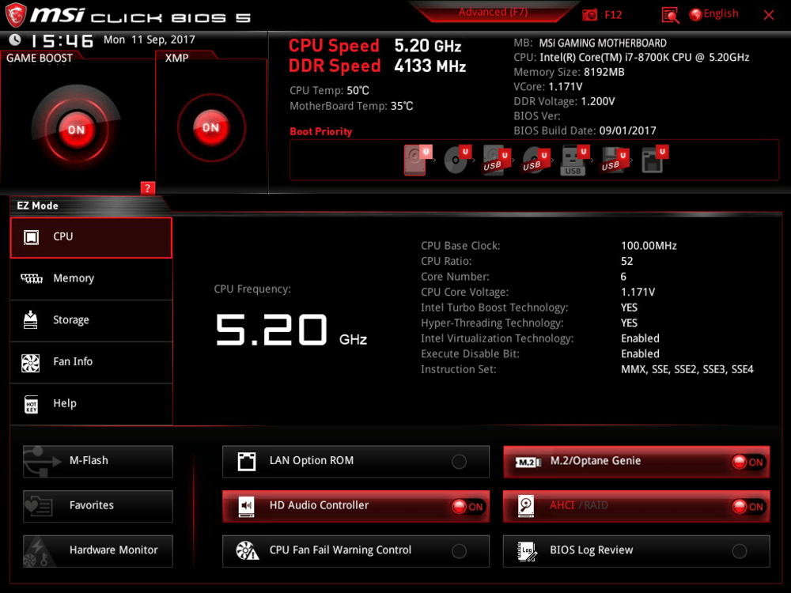Image resolution: width=791 pixels, height=593 pixels.
Task: Open the BIOS search magnifier icon
Action: (670, 15)
